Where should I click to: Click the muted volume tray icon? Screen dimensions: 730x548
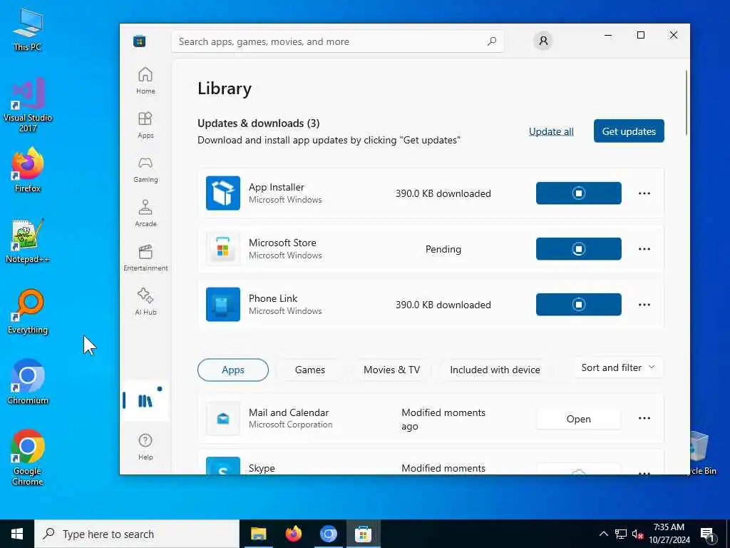pyautogui.click(x=637, y=534)
